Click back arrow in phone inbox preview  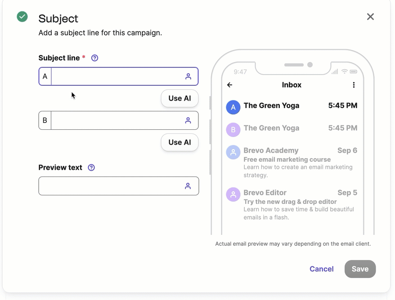pyautogui.click(x=230, y=85)
